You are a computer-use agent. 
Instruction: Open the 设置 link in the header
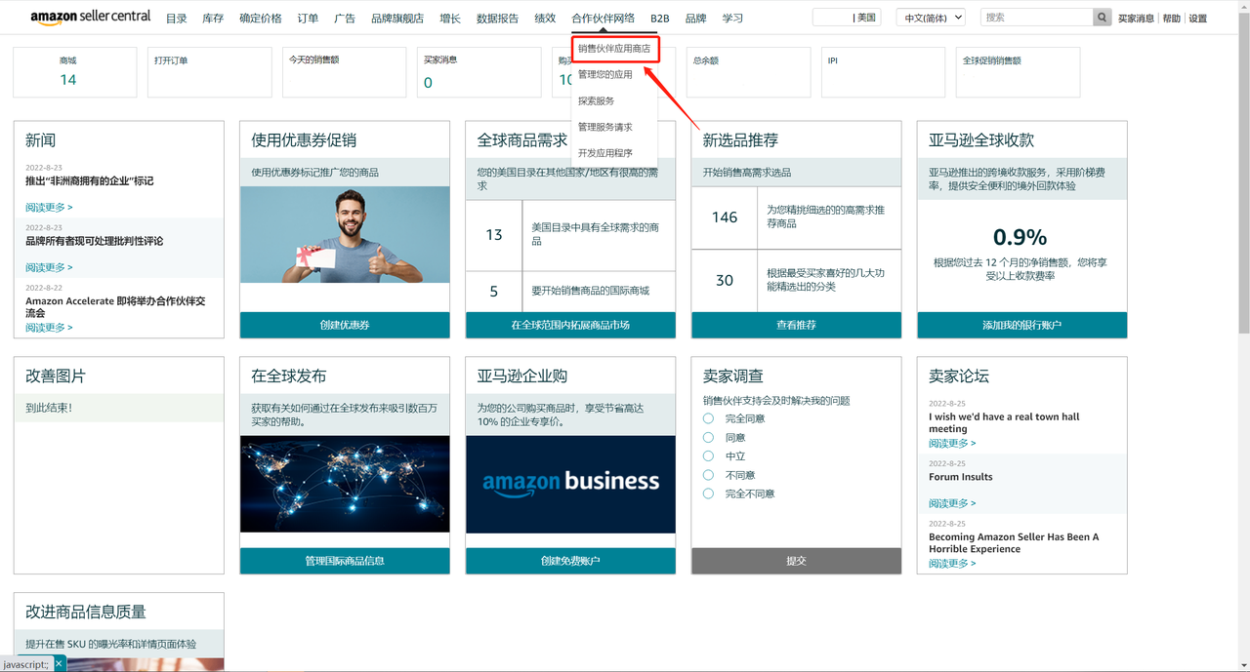(1197, 19)
